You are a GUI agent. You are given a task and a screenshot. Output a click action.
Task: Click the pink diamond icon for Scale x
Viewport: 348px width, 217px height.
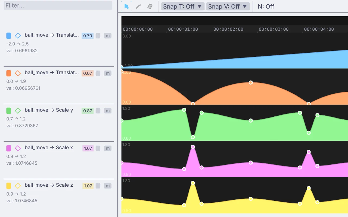point(18,148)
